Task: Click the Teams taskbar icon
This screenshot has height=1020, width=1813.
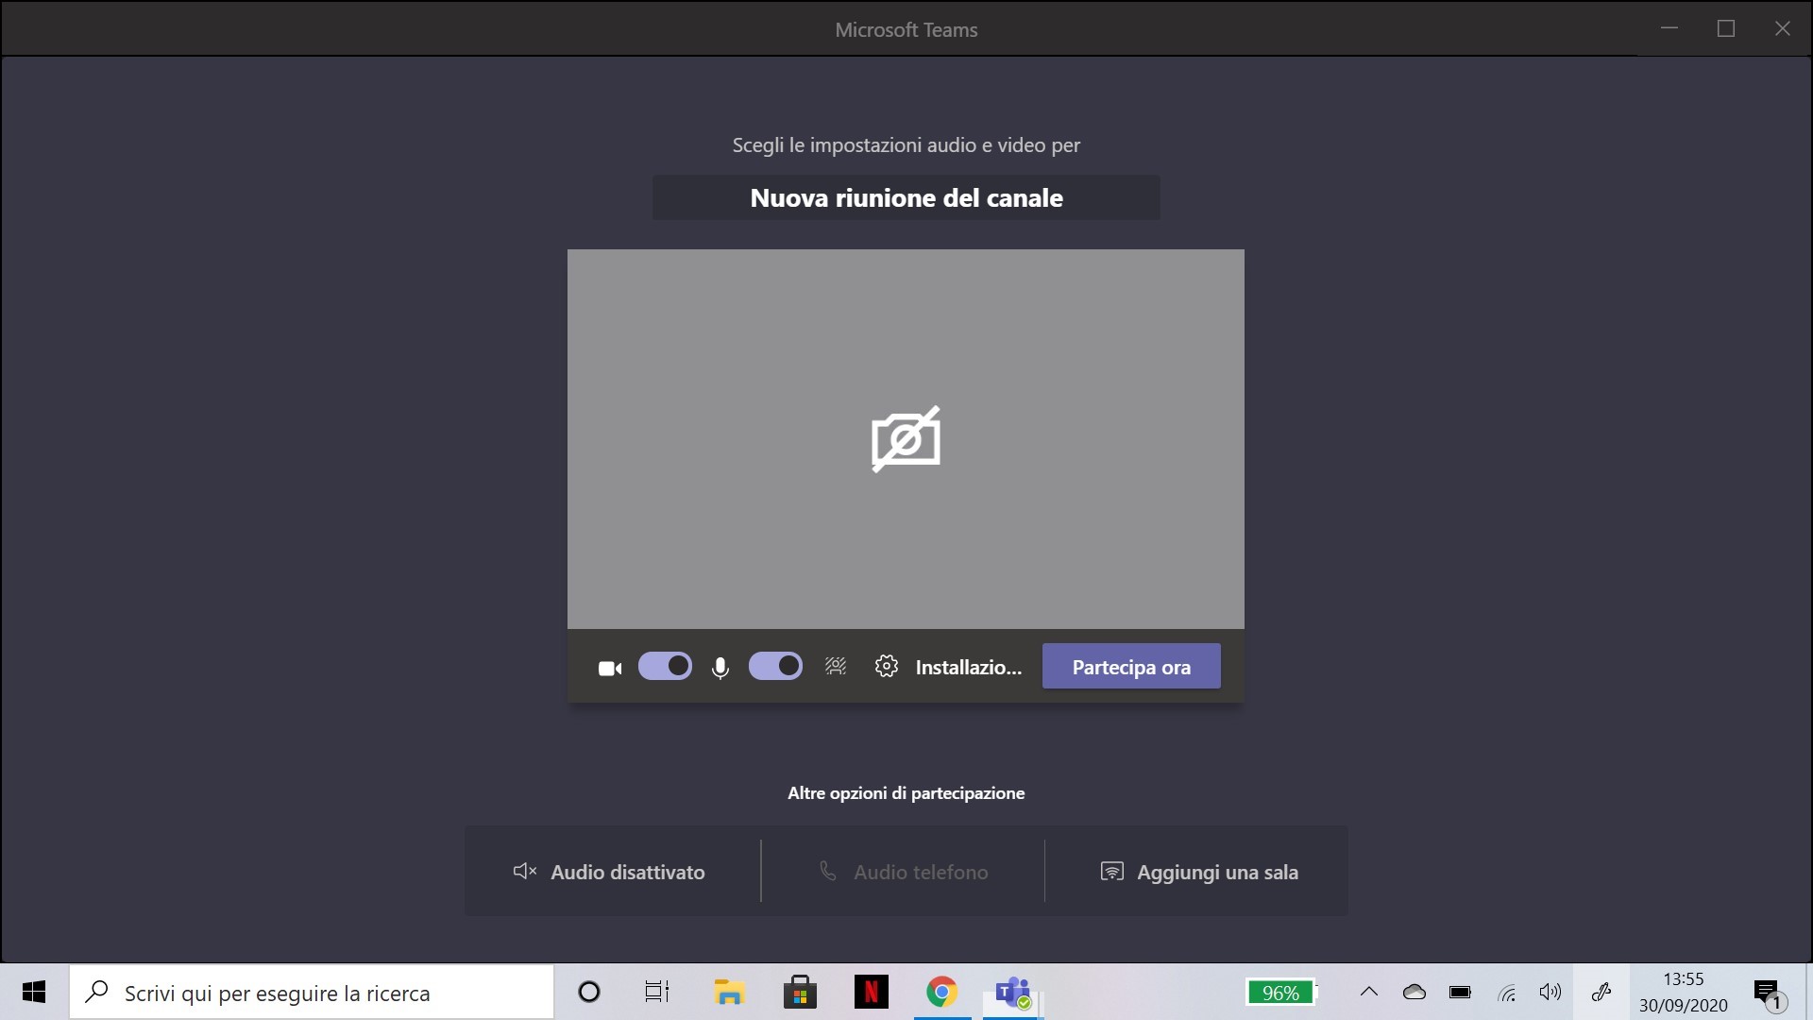Action: pyautogui.click(x=1012, y=992)
